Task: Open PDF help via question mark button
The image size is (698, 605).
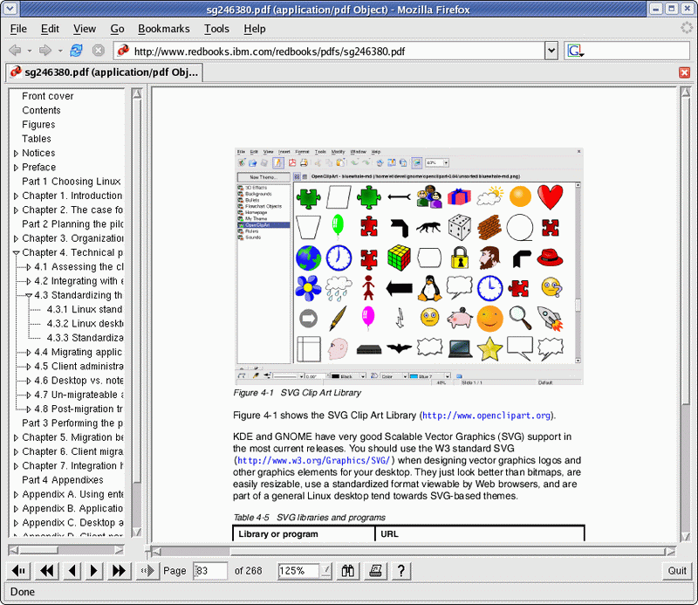Action: point(400,571)
